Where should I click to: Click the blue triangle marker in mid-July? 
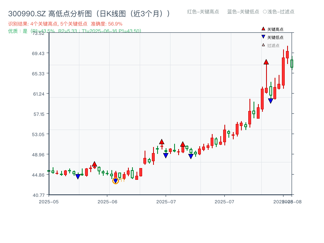[x=191, y=155]
